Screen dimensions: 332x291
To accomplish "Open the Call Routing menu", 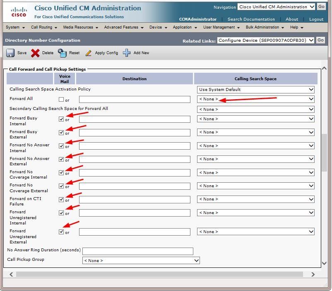I will pos(44,27).
